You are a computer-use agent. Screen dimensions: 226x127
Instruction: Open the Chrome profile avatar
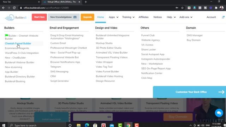pos(221,8)
